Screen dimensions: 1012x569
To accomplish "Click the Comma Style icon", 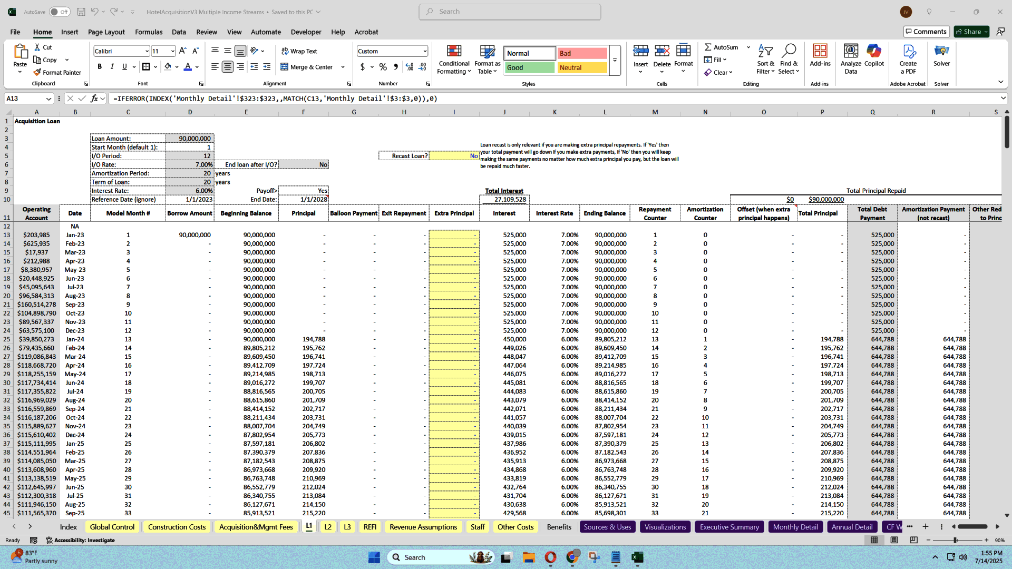I will point(396,67).
